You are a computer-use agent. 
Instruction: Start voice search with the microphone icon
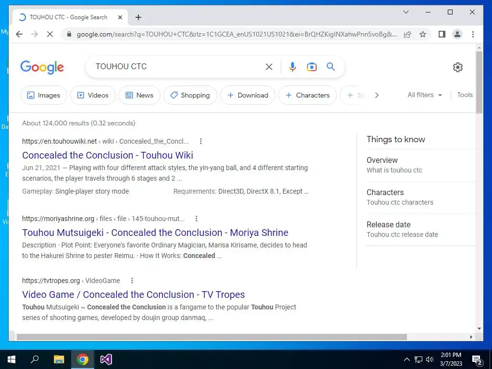293,66
